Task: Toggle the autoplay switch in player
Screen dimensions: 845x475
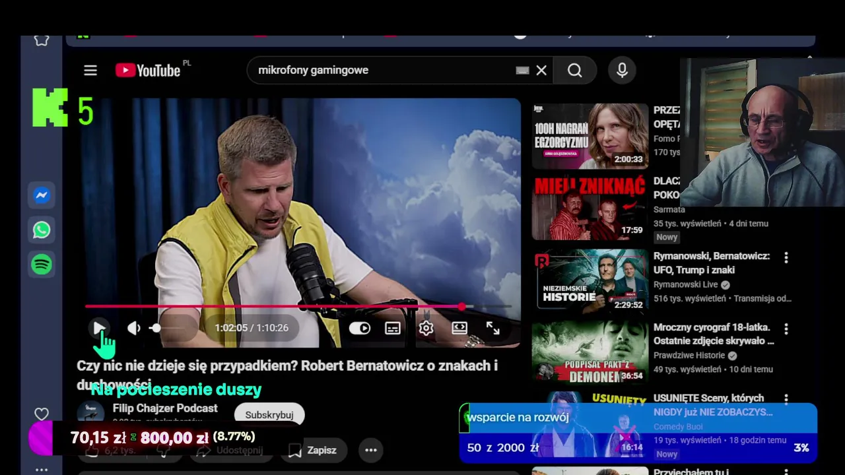Action: point(360,328)
